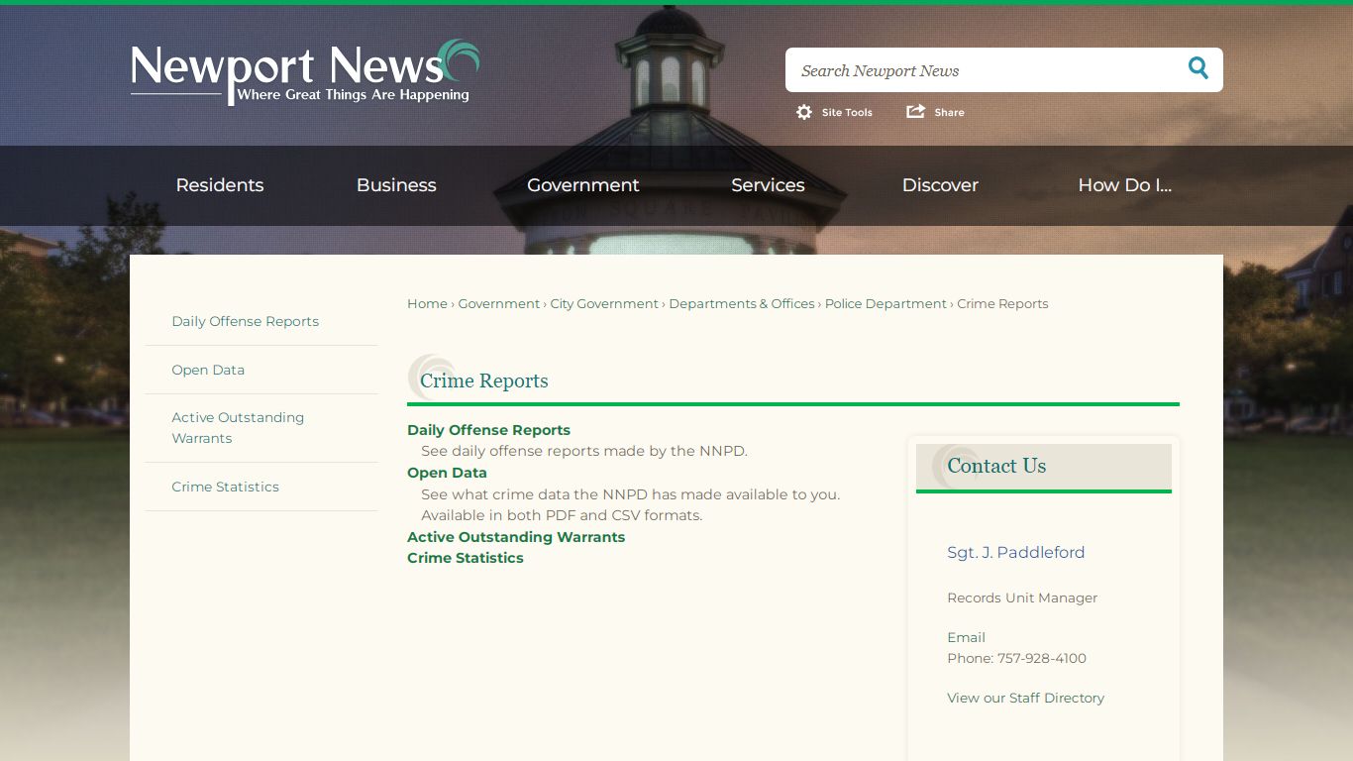
Task: Click City Government breadcrumb link
Action: 604,304
